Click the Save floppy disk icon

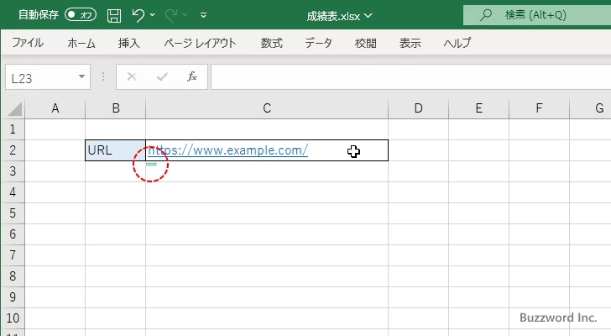coord(114,15)
